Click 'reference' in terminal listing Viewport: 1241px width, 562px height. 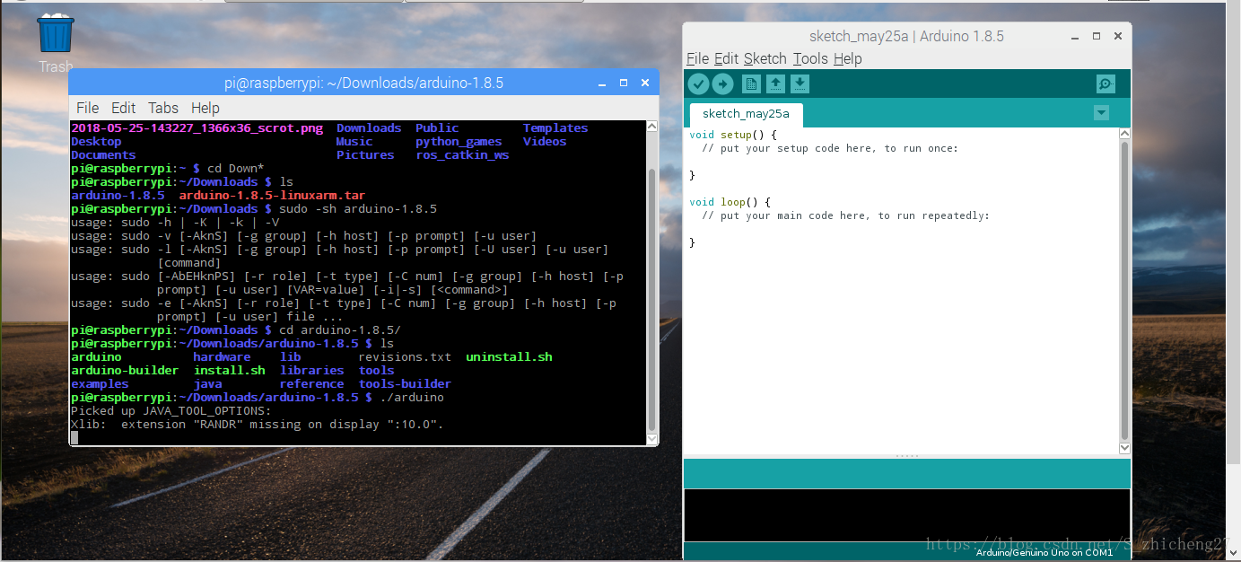pyautogui.click(x=311, y=383)
